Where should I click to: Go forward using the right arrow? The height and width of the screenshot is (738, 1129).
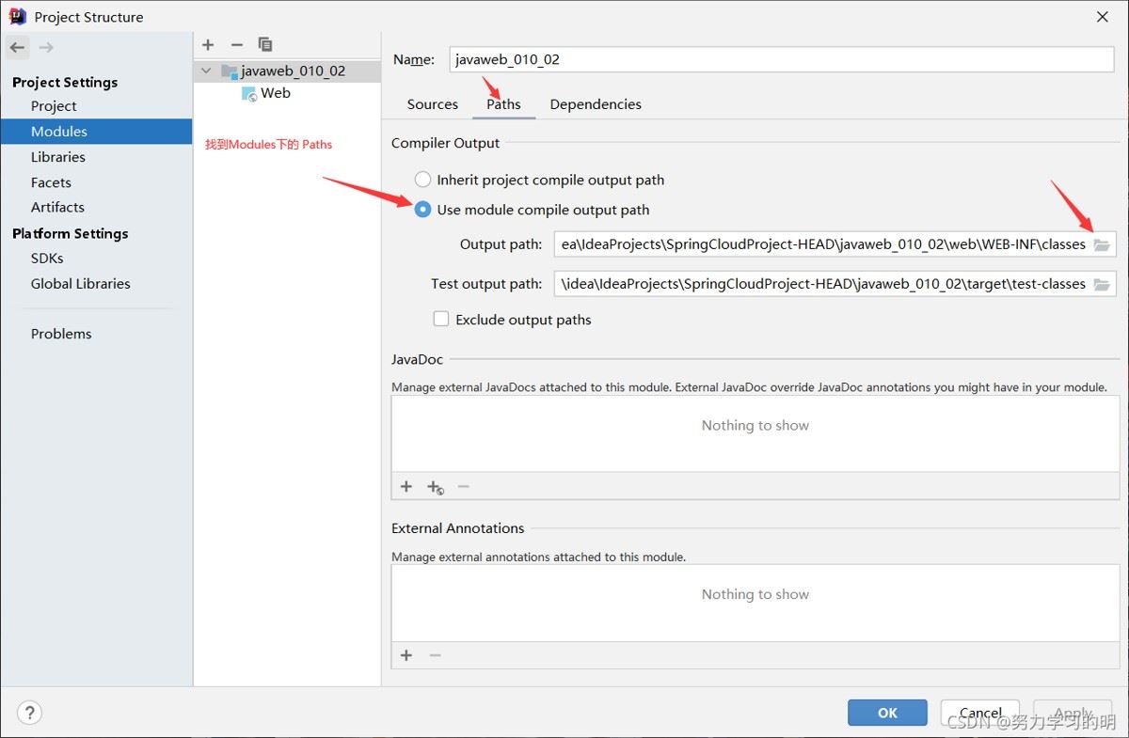point(46,47)
